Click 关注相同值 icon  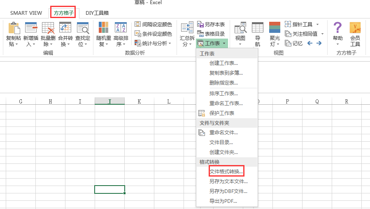point(288,34)
